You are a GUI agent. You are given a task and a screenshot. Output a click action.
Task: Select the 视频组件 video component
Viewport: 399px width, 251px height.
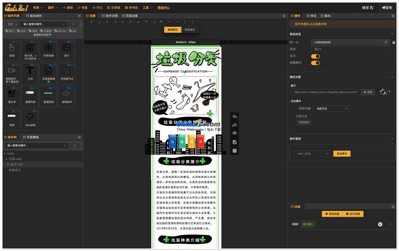pyautogui.click(x=12, y=73)
